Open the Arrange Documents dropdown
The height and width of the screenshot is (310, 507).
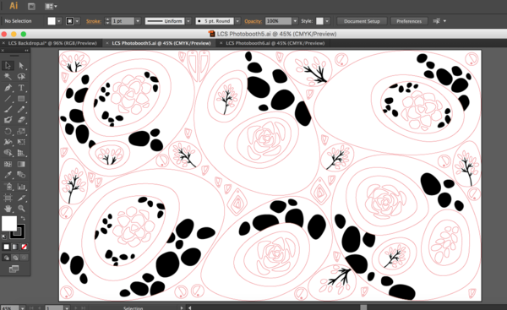pos(51,6)
